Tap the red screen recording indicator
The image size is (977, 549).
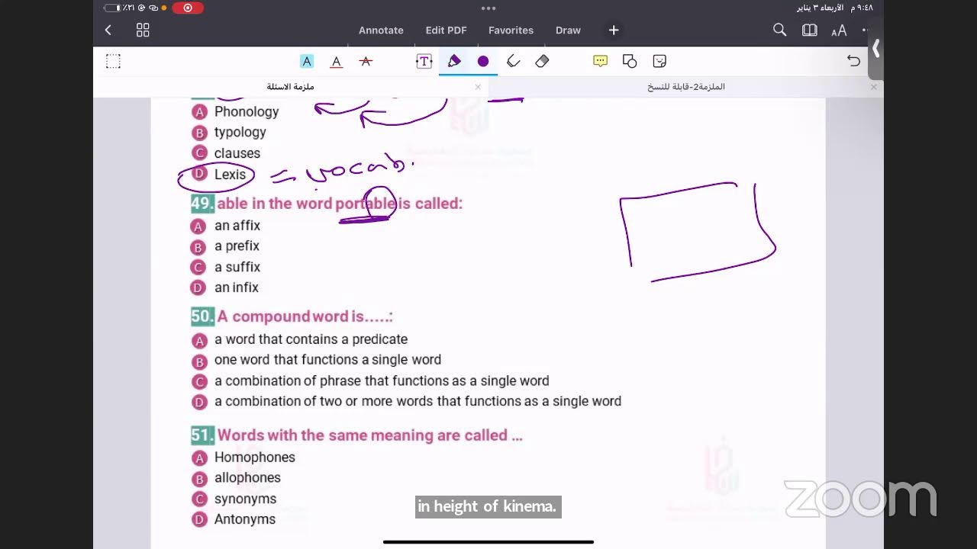click(188, 8)
